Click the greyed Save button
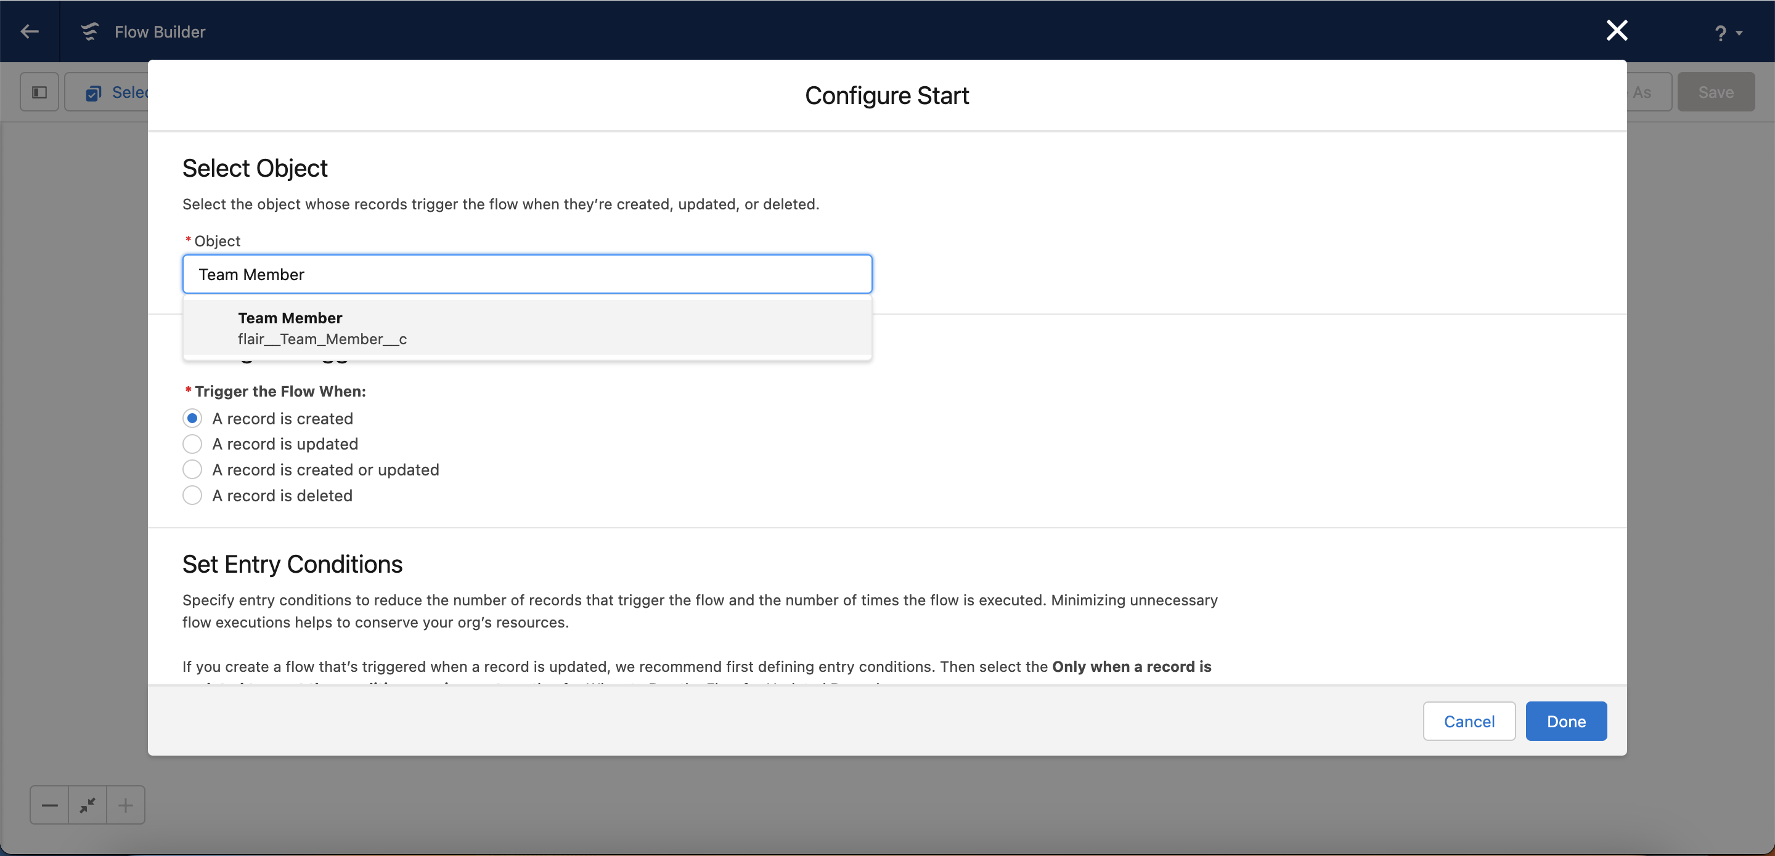1775x856 pixels. pos(1716,92)
